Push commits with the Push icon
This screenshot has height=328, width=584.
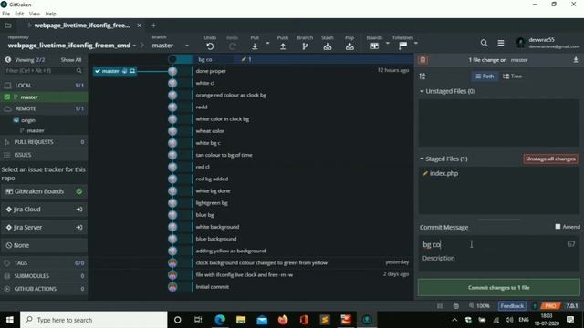click(x=283, y=46)
